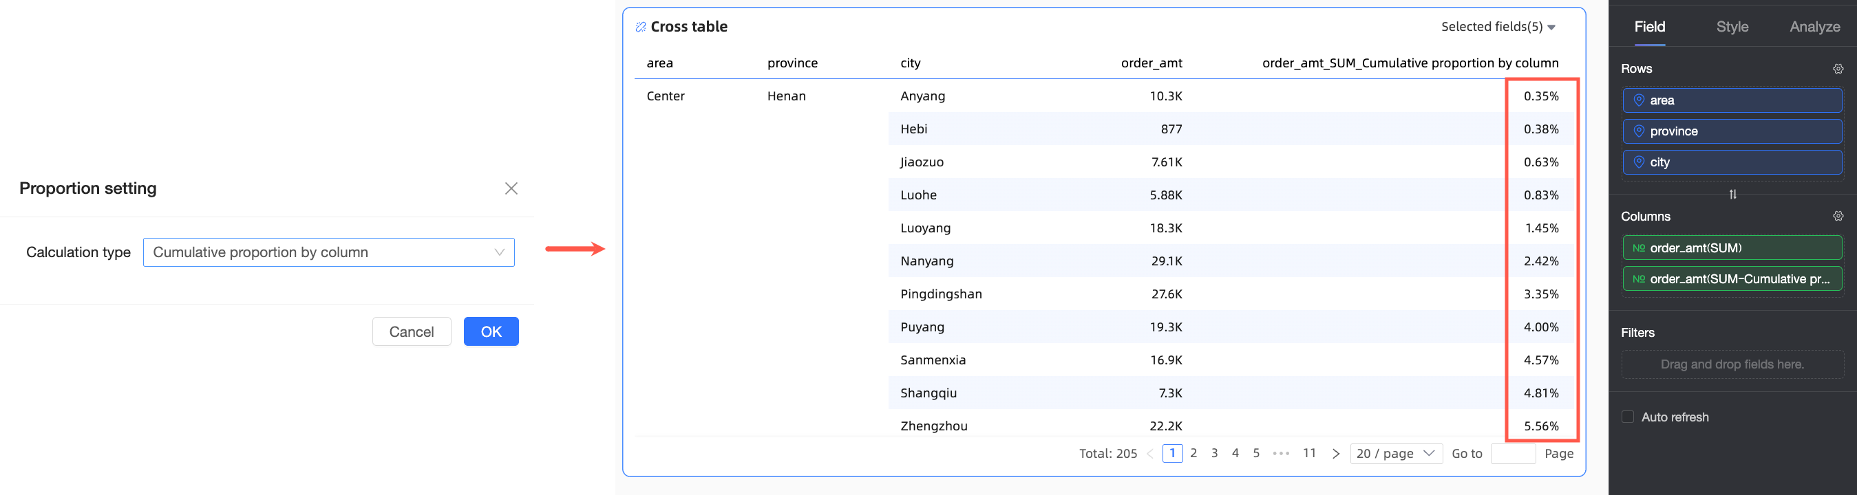The height and width of the screenshot is (495, 1857).
Task: Click the city field location icon
Action: click(x=1639, y=163)
